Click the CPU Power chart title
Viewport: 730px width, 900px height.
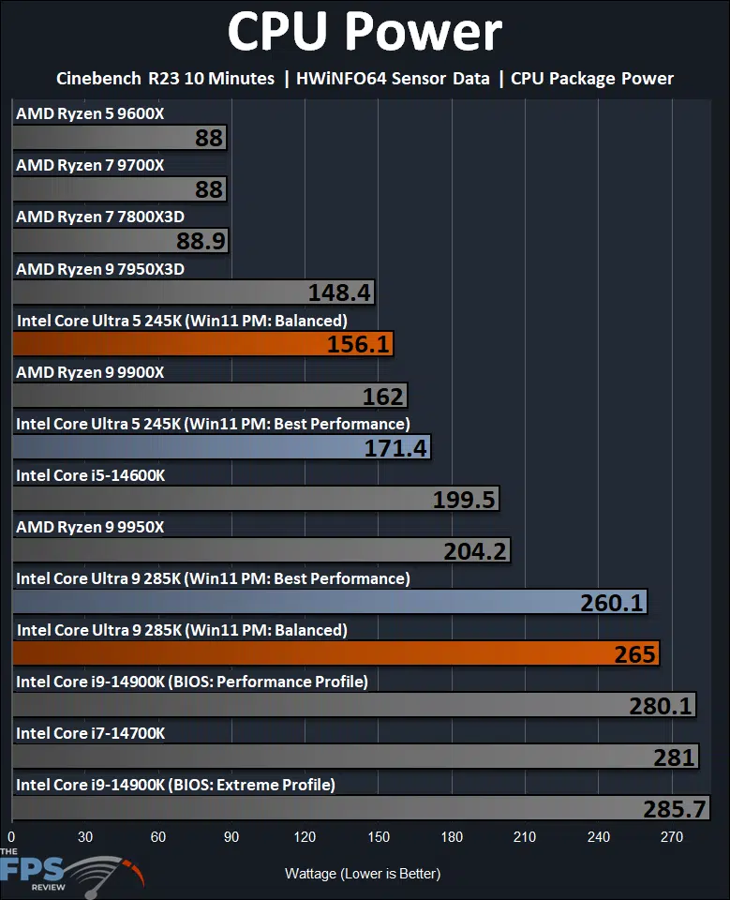coord(365,32)
